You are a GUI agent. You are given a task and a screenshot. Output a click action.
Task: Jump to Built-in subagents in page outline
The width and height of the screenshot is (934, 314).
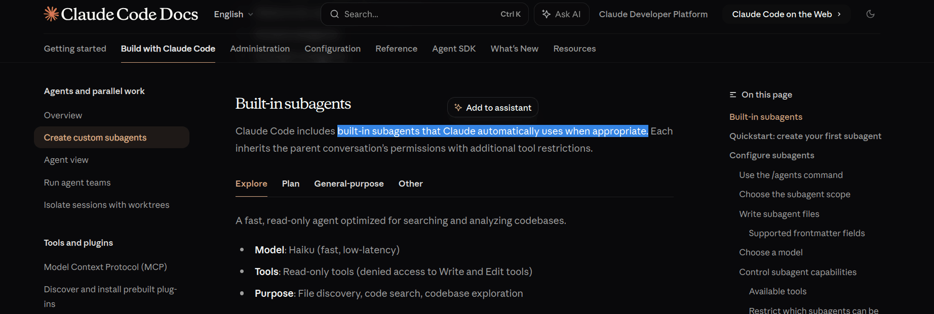coord(766,117)
